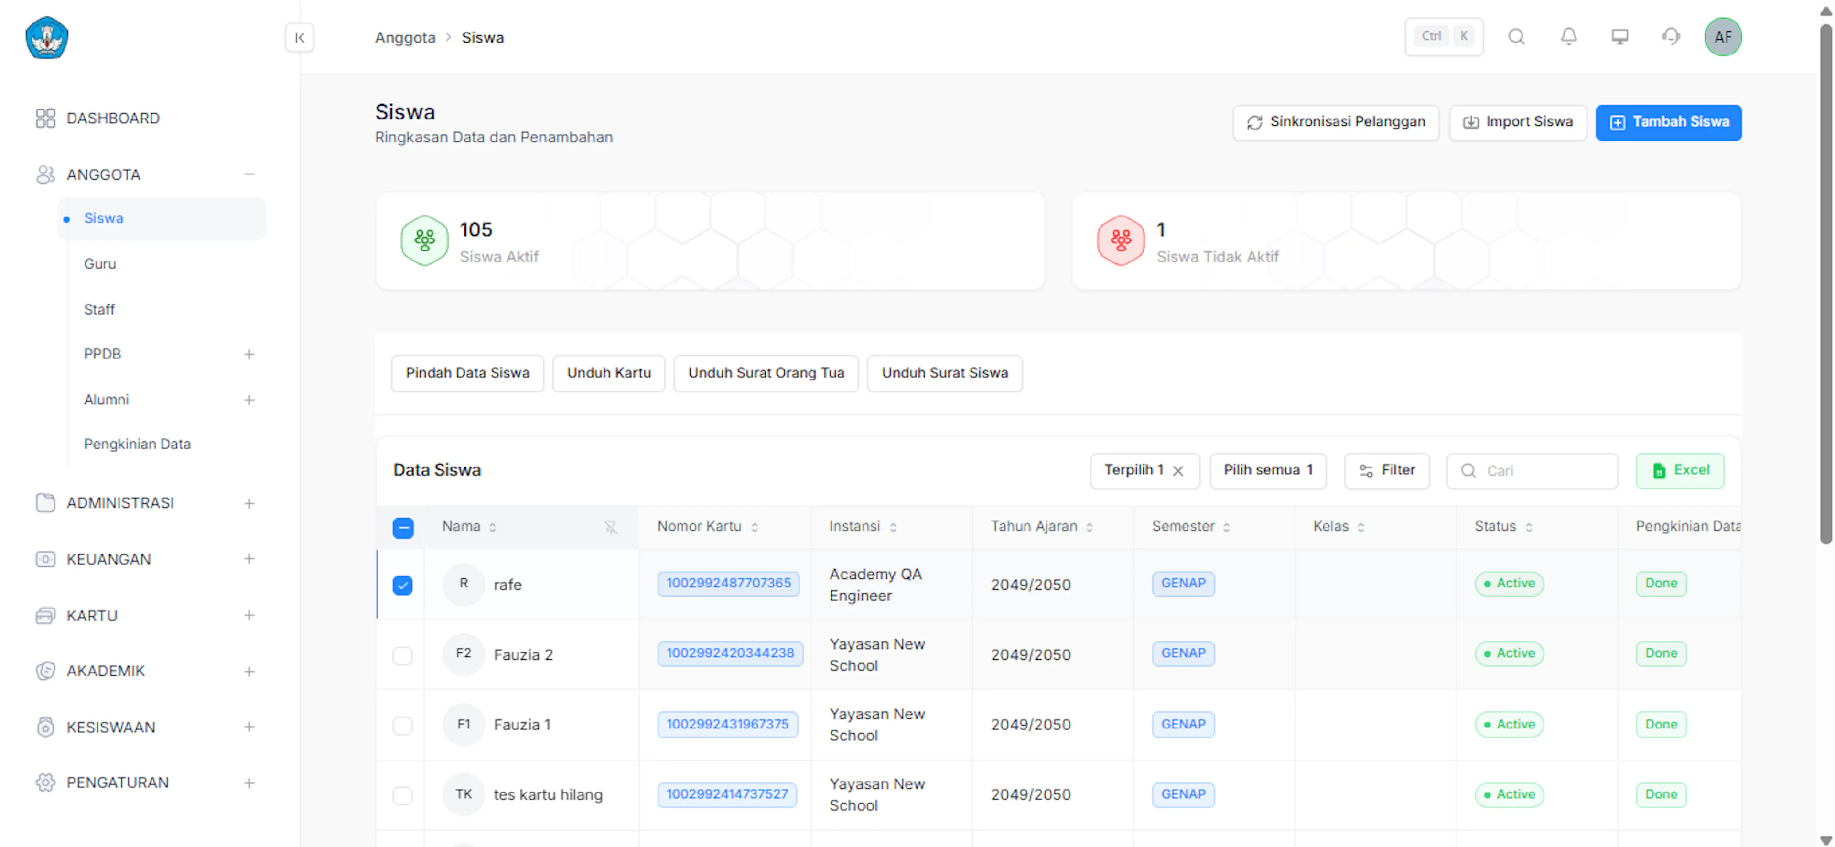Click the red Siswa Tidak Aktif hexagon icon
Screen dimensions: 1835x847
pos(1121,241)
